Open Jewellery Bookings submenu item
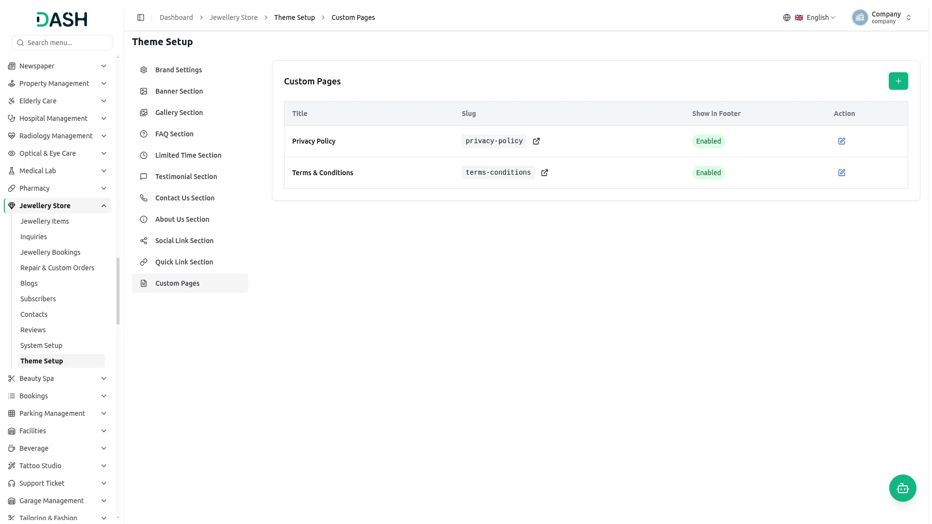This screenshot has width=932, height=524. 60,252
